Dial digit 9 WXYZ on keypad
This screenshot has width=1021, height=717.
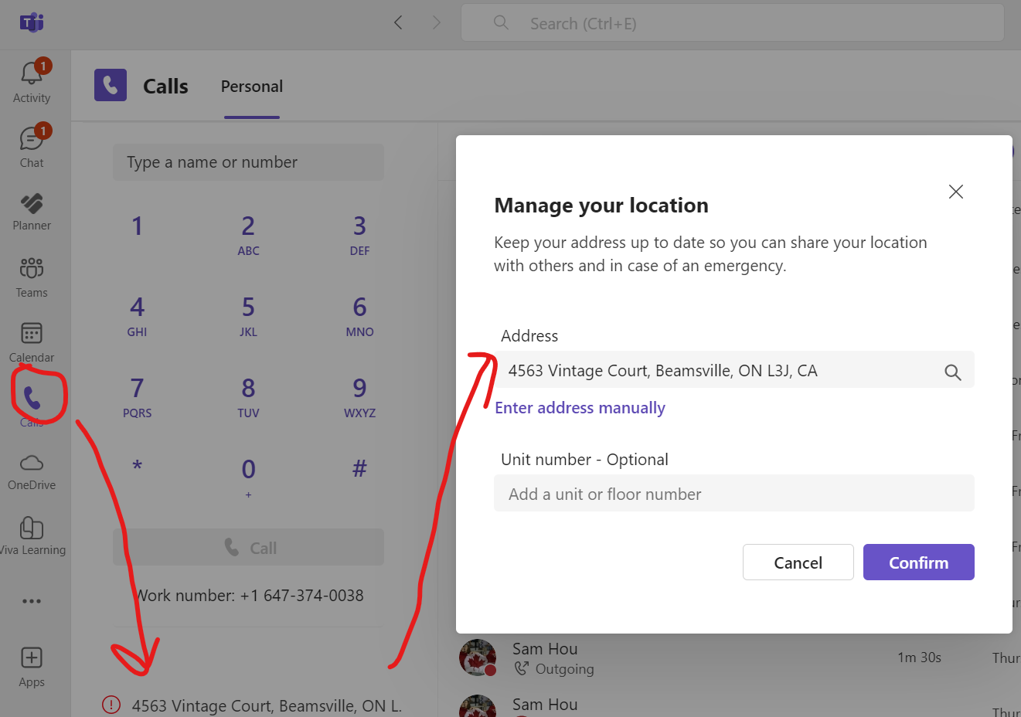(359, 396)
